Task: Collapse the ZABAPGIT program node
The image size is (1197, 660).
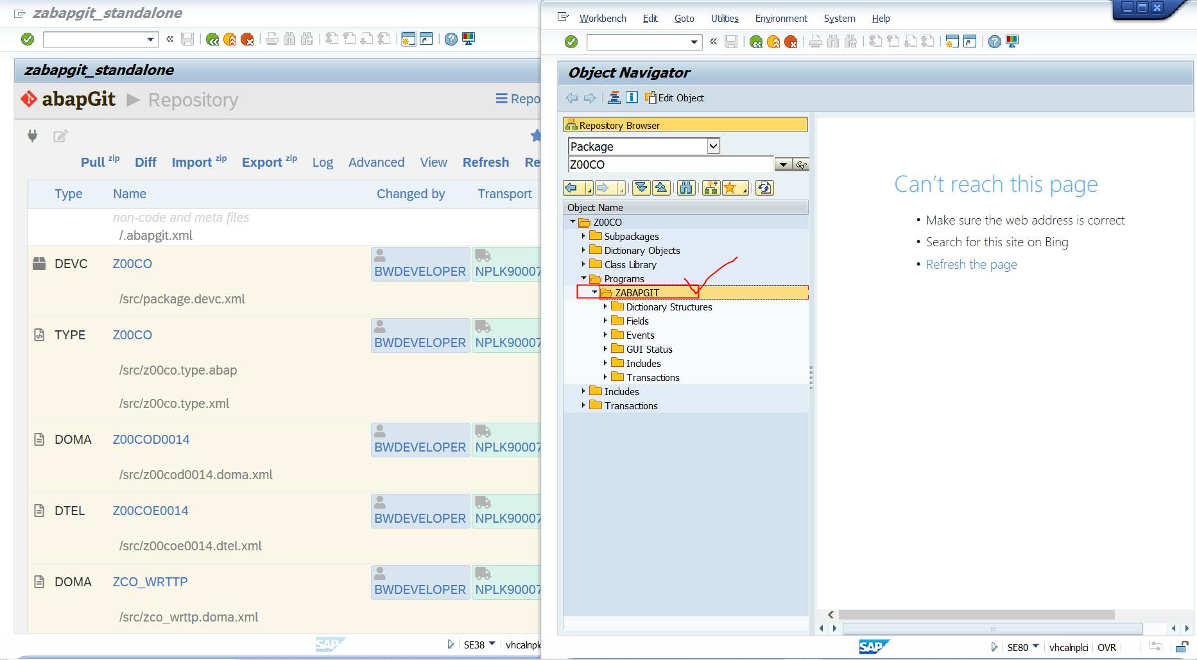Action: 594,292
